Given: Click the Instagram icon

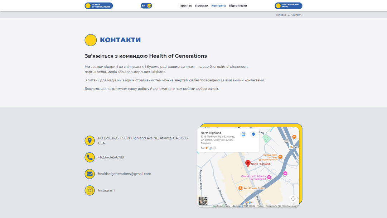Looking at the screenshot, I should click(x=90, y=190).
